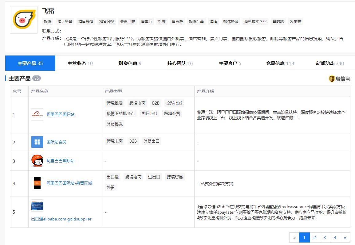Switch to the 主要产品 tab
The image size is (355, 245).
click(30, 63)
